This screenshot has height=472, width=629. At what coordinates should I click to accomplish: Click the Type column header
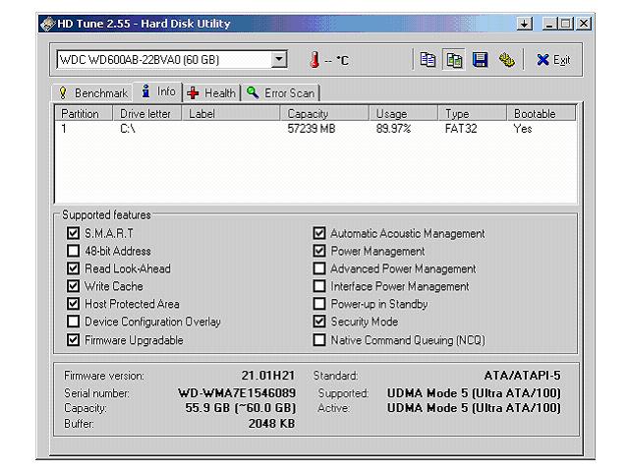pyautogui.click(x=472, y=114)
